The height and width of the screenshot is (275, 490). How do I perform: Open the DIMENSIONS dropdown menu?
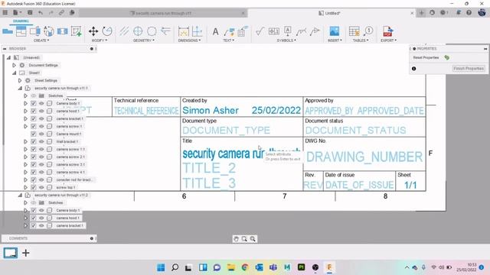click(189, 40)
